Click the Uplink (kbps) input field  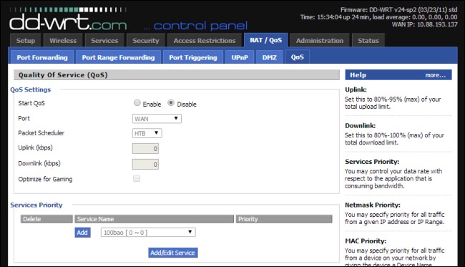pyautogui.click(x=145, y=148)
